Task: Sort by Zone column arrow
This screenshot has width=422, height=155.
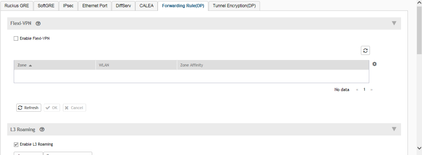Action: [30, 65]
